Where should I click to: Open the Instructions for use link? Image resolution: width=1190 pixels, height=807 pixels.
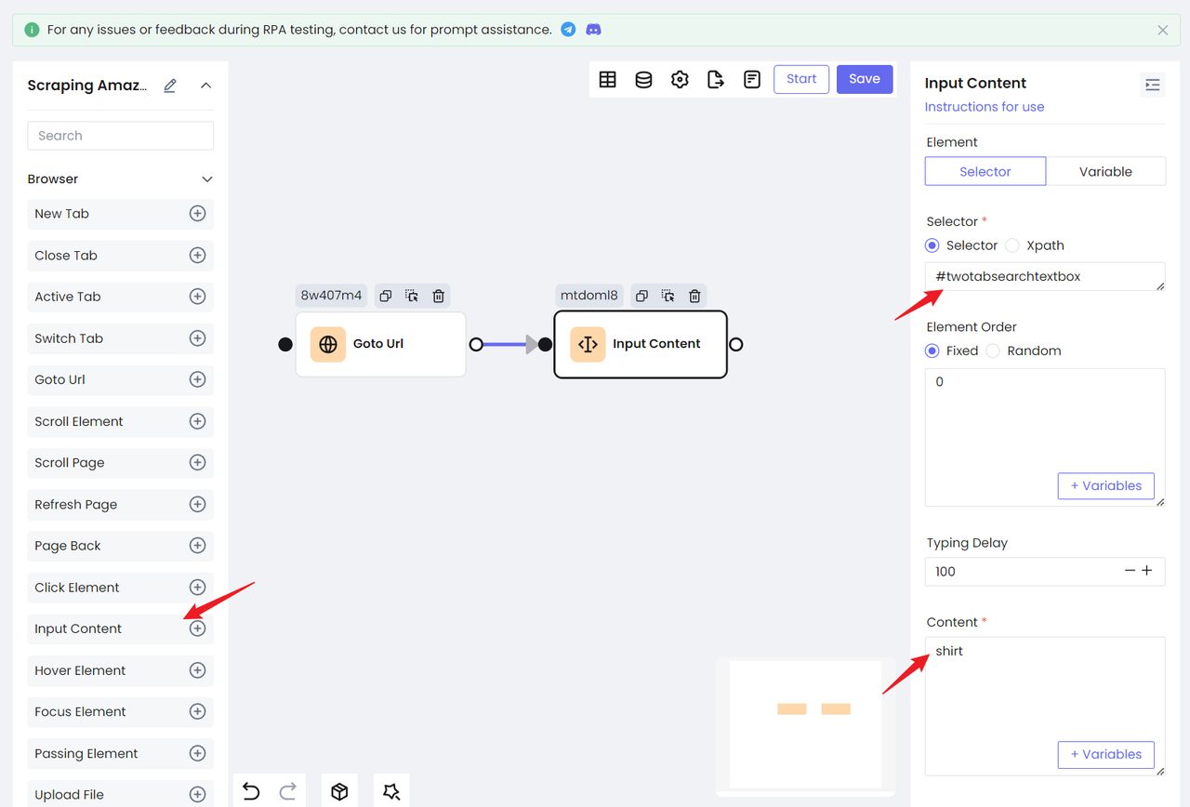click(x=984, y=107)
